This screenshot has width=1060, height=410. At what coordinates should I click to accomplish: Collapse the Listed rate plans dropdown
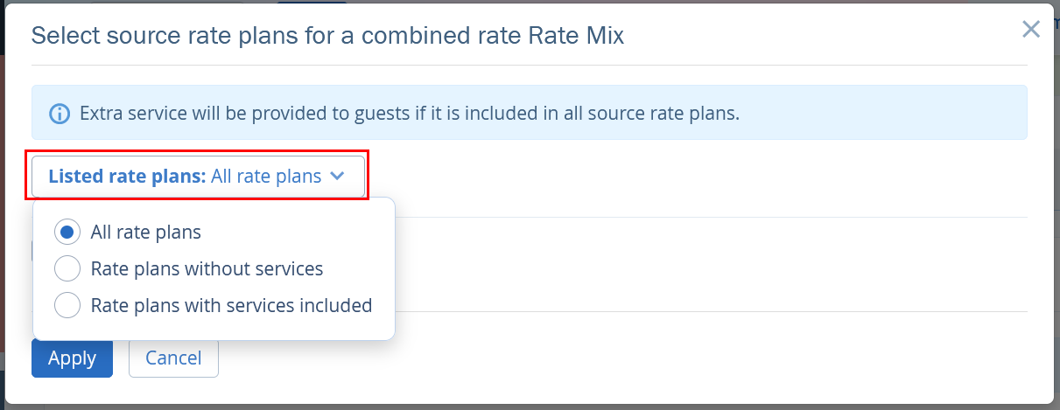click(x=198, y=177)
